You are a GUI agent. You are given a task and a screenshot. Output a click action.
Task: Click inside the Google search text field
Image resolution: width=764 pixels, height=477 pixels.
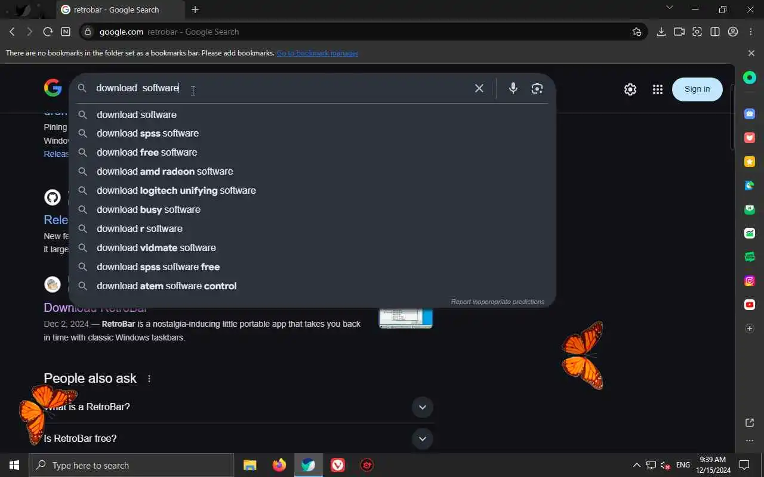(281, 88)
